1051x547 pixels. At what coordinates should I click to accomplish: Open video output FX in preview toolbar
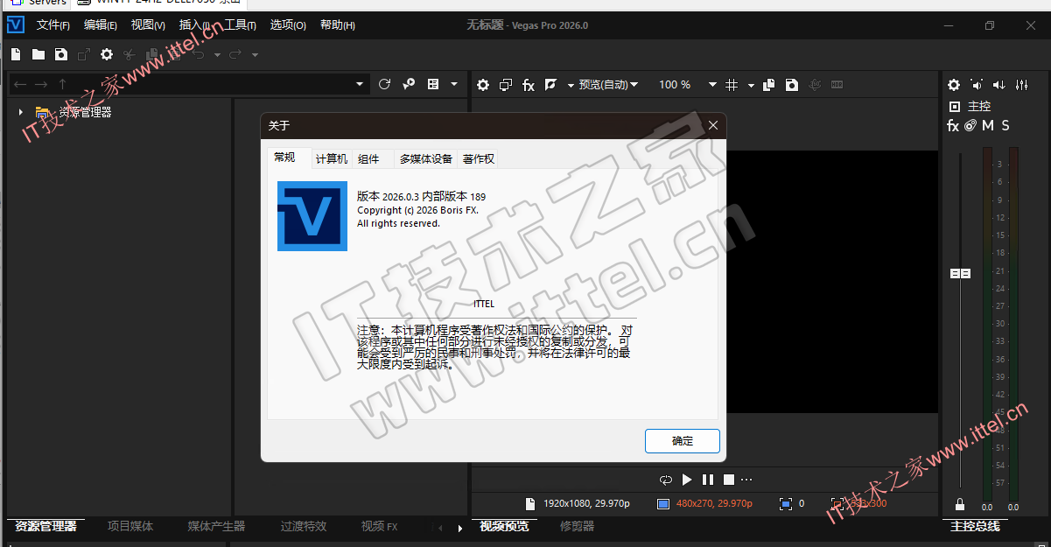529,85
